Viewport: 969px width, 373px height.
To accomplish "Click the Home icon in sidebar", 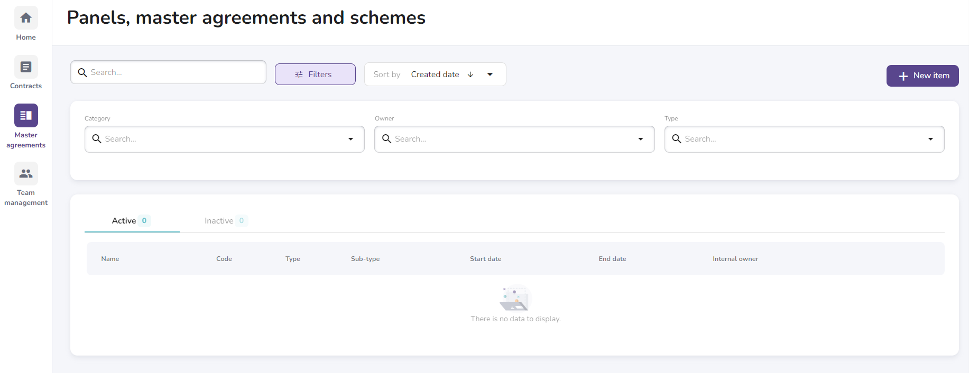I will 26,18.
